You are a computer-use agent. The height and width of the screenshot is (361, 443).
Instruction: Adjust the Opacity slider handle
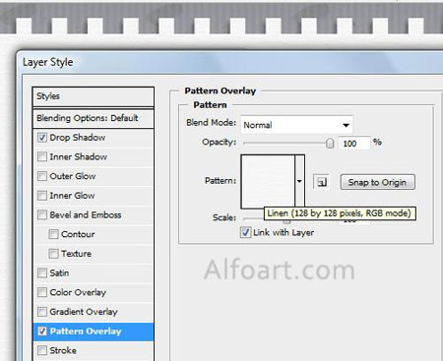[330, 144]
